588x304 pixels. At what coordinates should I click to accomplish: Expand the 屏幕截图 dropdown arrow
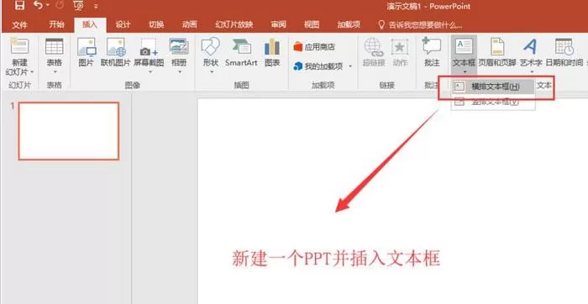click(150, 71)
